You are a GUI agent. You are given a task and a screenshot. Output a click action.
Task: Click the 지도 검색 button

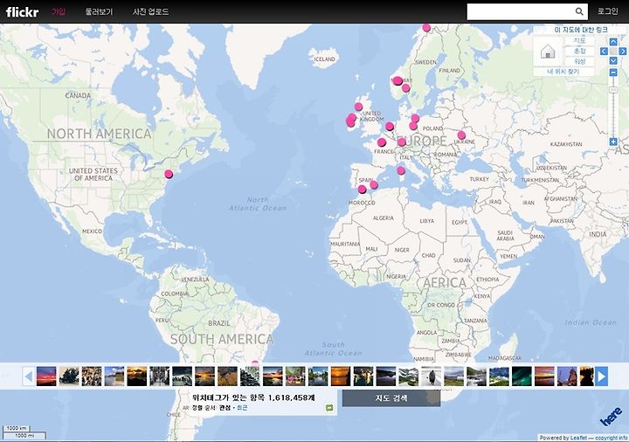(x=391, y=398)
